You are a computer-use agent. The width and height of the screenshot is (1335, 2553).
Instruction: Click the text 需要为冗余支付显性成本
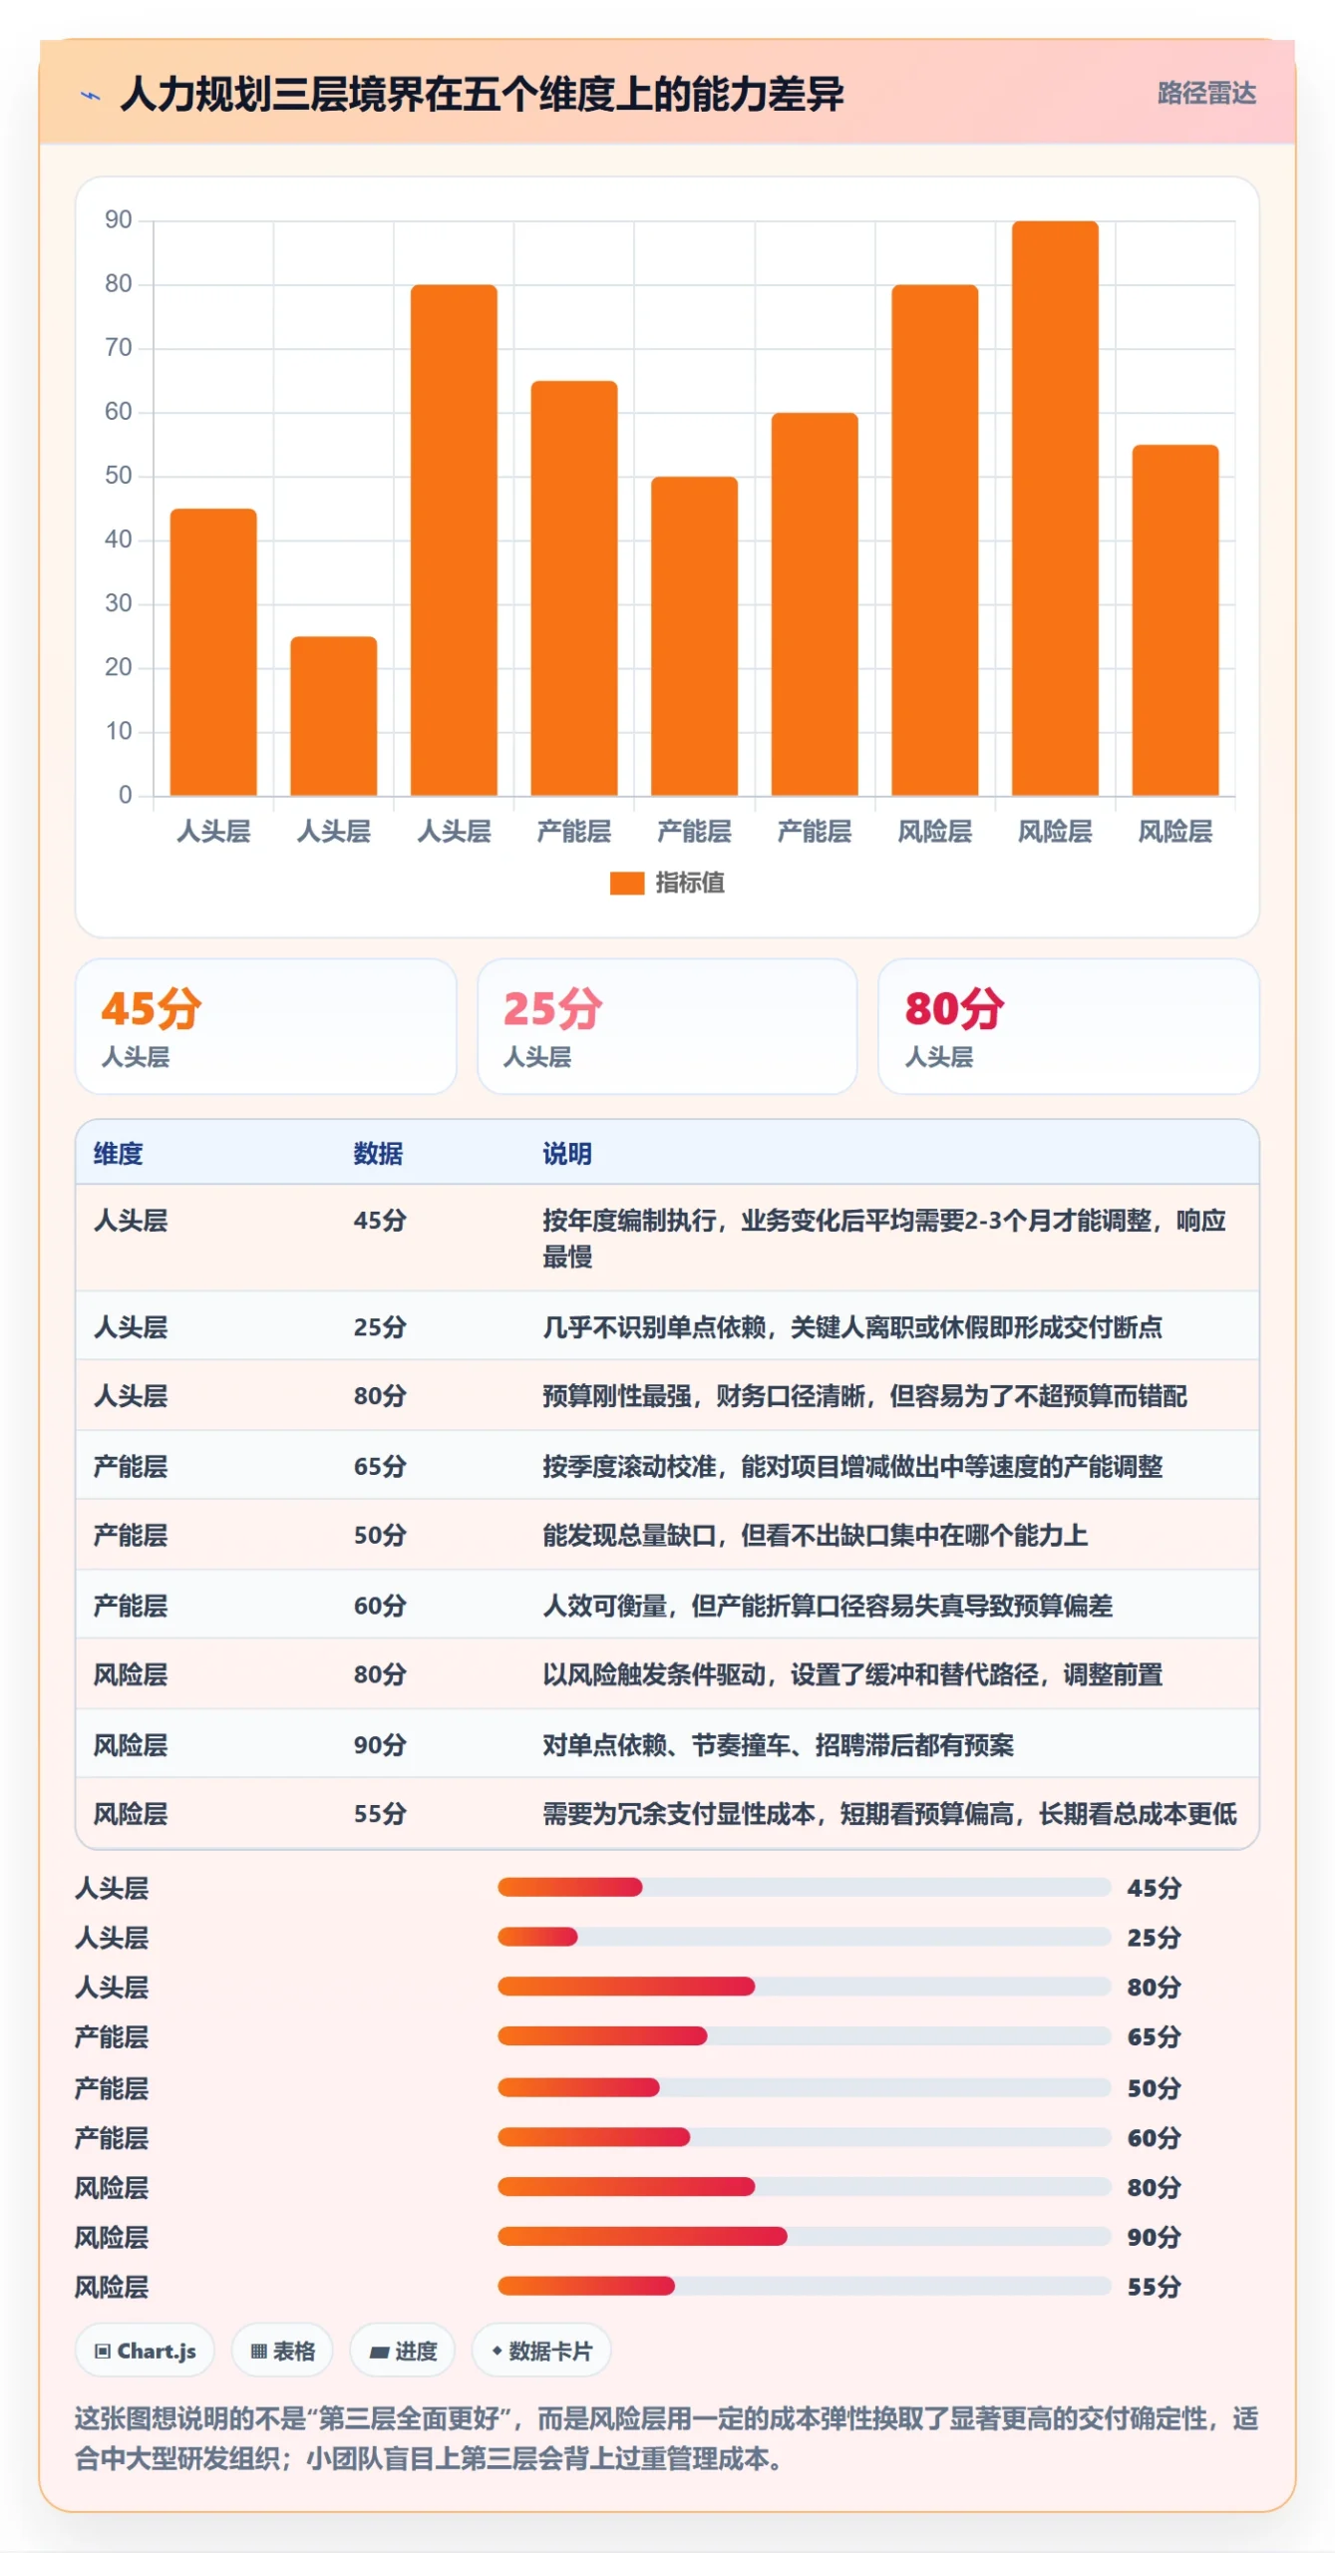click(679, 1813)
